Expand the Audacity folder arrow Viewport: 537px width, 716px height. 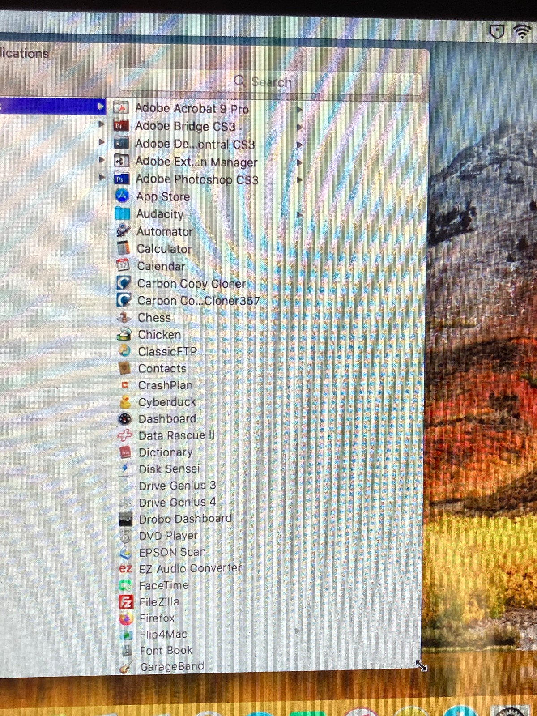click(299, 215)
